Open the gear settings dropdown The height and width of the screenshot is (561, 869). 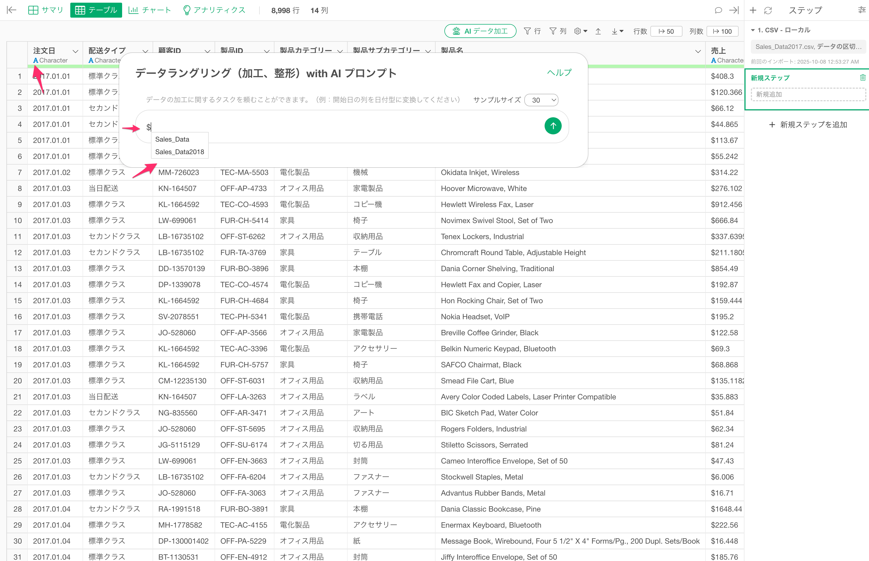[580, 31]
